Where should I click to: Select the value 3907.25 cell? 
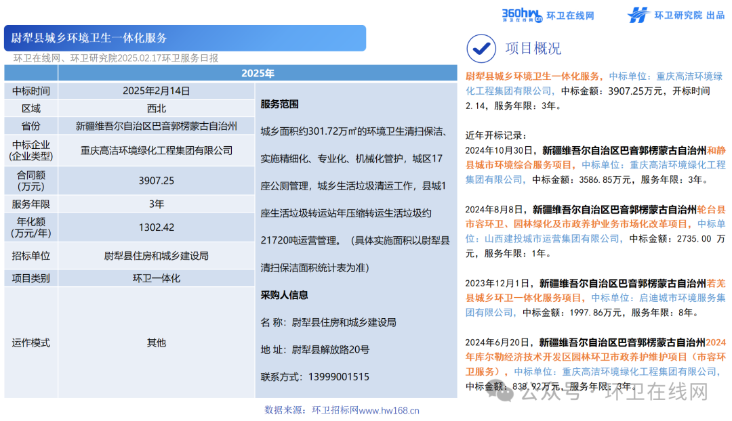coord(157,181)
